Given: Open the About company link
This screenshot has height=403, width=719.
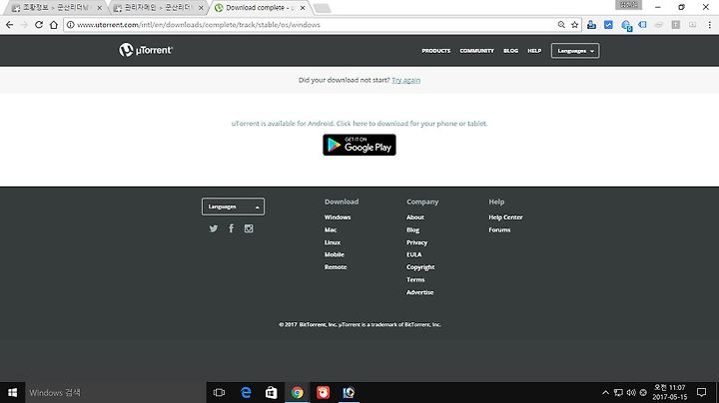Looking at the screenshot, I should click(415, 217).
